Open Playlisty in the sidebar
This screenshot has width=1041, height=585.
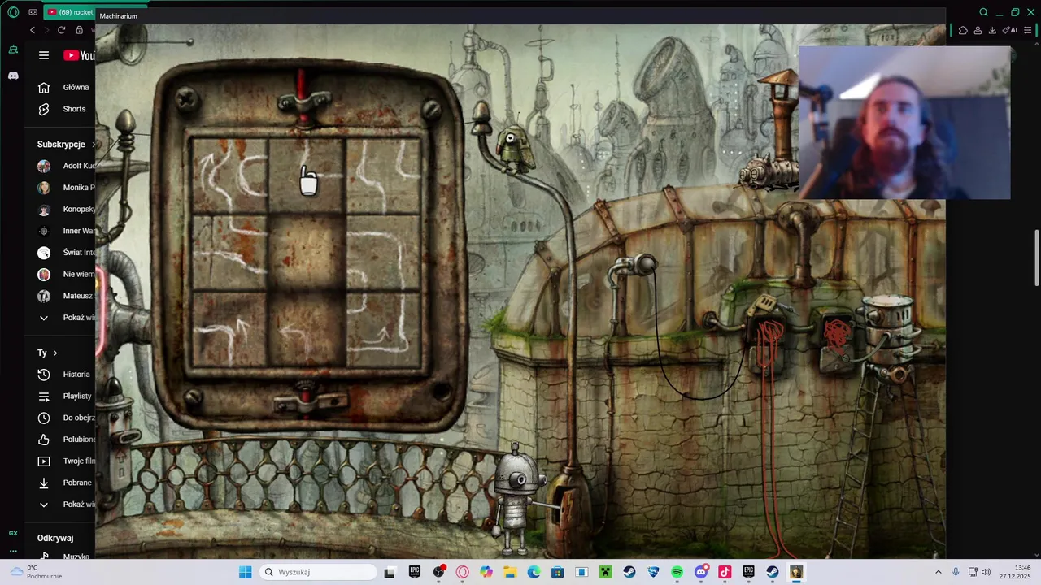[x=66, y=396]
